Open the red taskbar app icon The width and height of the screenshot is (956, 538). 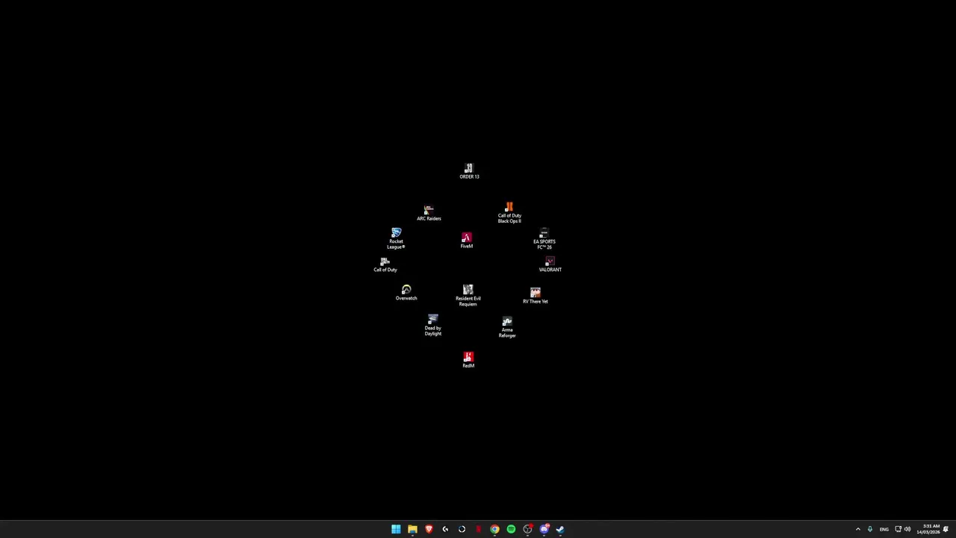click(x=478, y=529)
